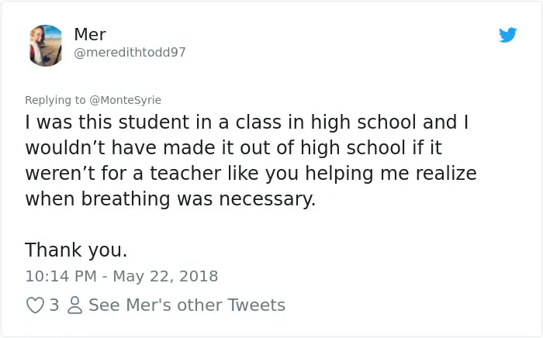Click the 'Replying to' label

(55, 100)
